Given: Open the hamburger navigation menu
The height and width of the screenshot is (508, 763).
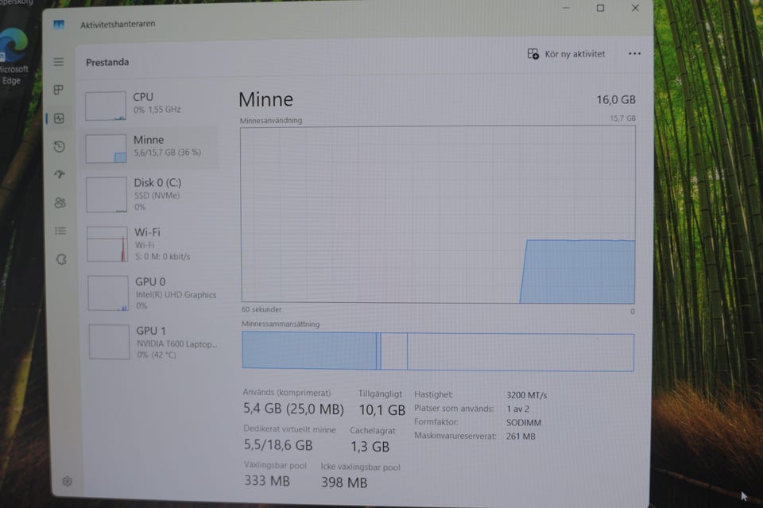Looking at the screenshot, I should [58, 62].
